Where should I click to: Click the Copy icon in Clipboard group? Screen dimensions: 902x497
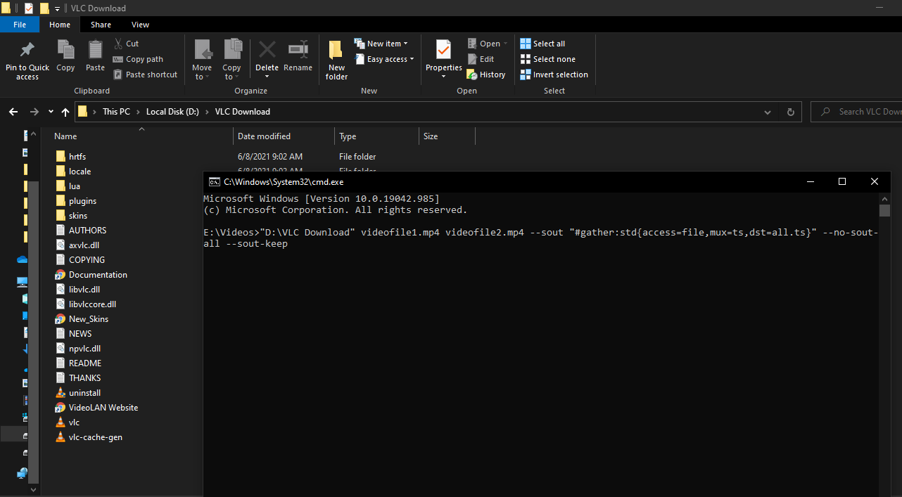point(65,51)
